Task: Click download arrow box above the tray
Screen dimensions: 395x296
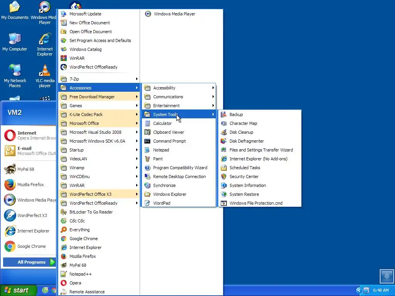Action: (x=387, y=276)
